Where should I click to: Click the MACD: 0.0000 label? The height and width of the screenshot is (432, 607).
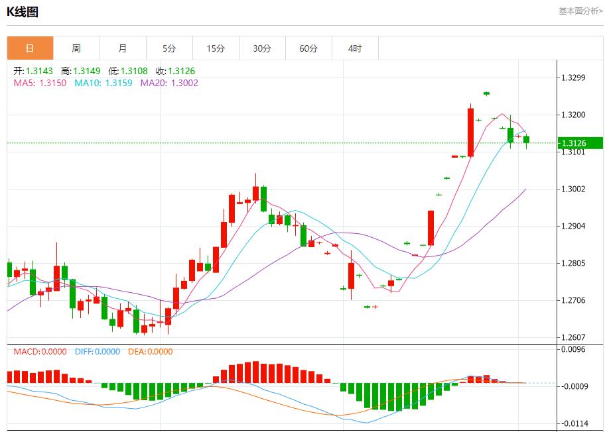tap(40, 352)
